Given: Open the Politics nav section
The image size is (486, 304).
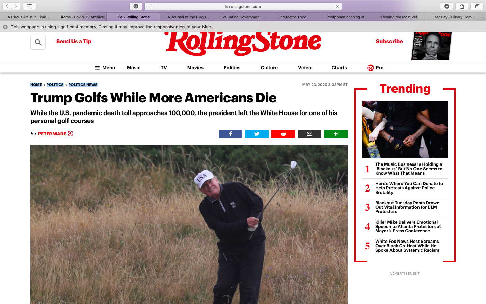Looking at the screenshot, I should pyautogui.click(x=232, y=68).
